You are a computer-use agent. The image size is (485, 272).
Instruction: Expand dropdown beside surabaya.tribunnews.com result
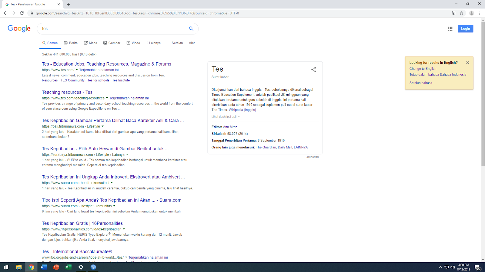click(x=127, y=154)
